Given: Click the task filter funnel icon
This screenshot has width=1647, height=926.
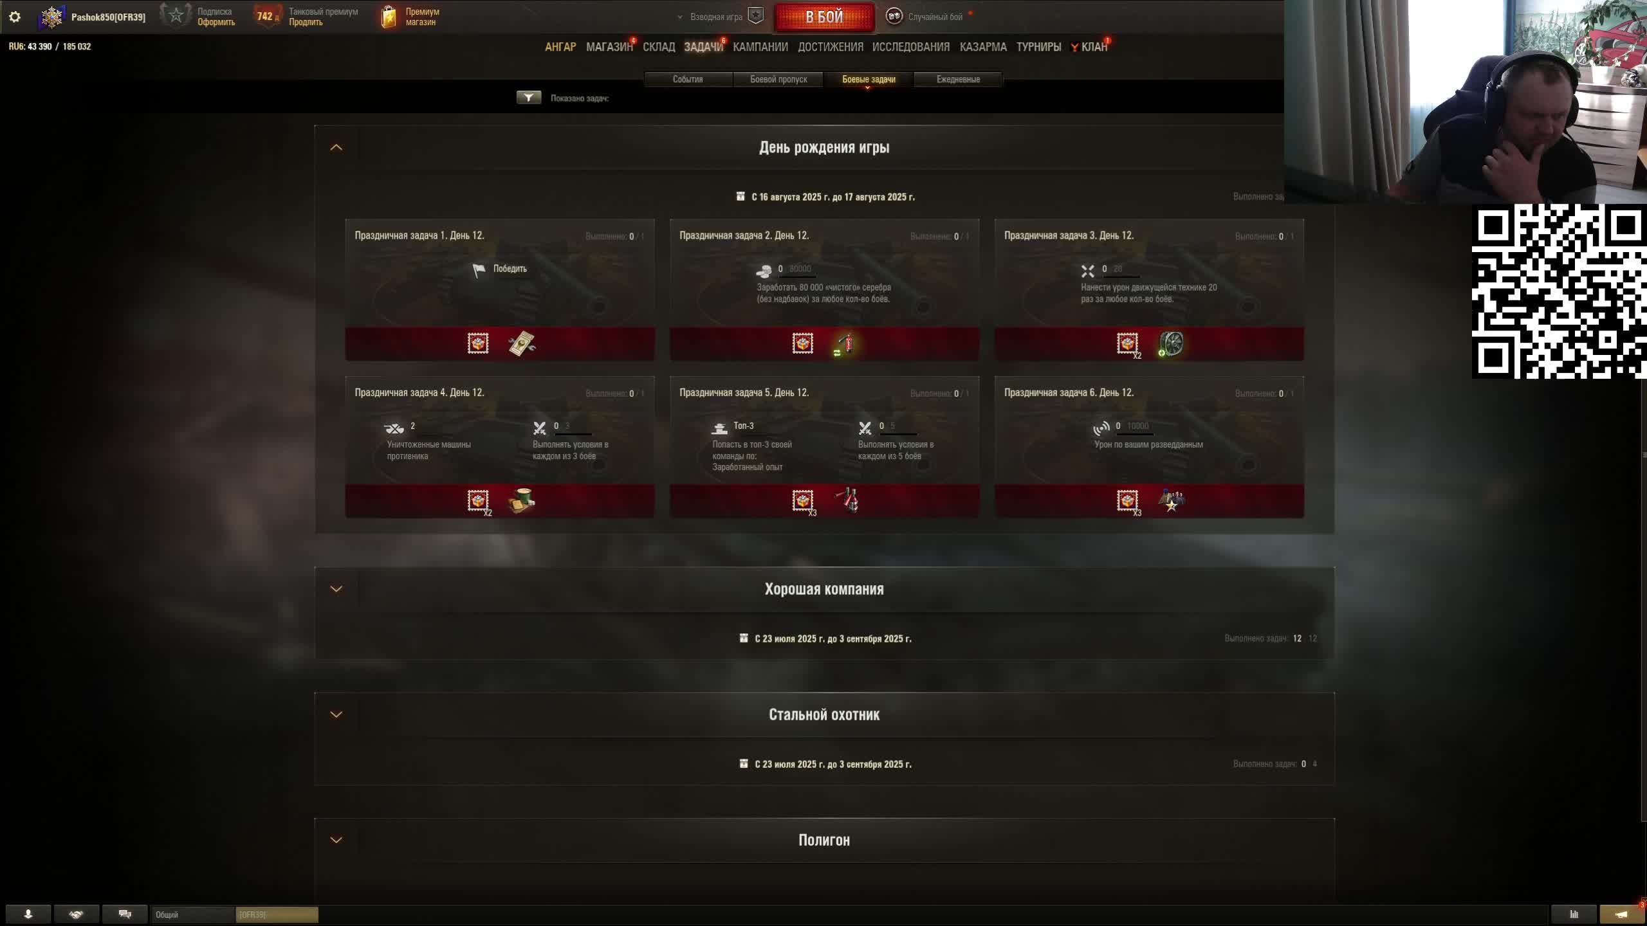Looking at the screenshot, I should tap(528, 97).
